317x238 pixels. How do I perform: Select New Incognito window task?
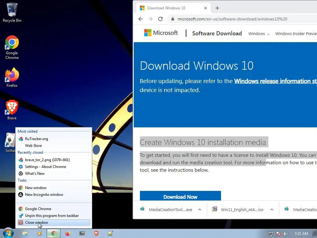point(54,195)
